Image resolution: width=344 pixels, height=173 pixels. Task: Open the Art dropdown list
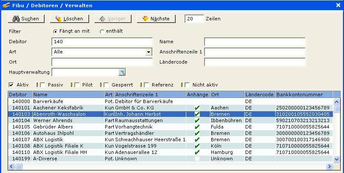click(148, 52)
